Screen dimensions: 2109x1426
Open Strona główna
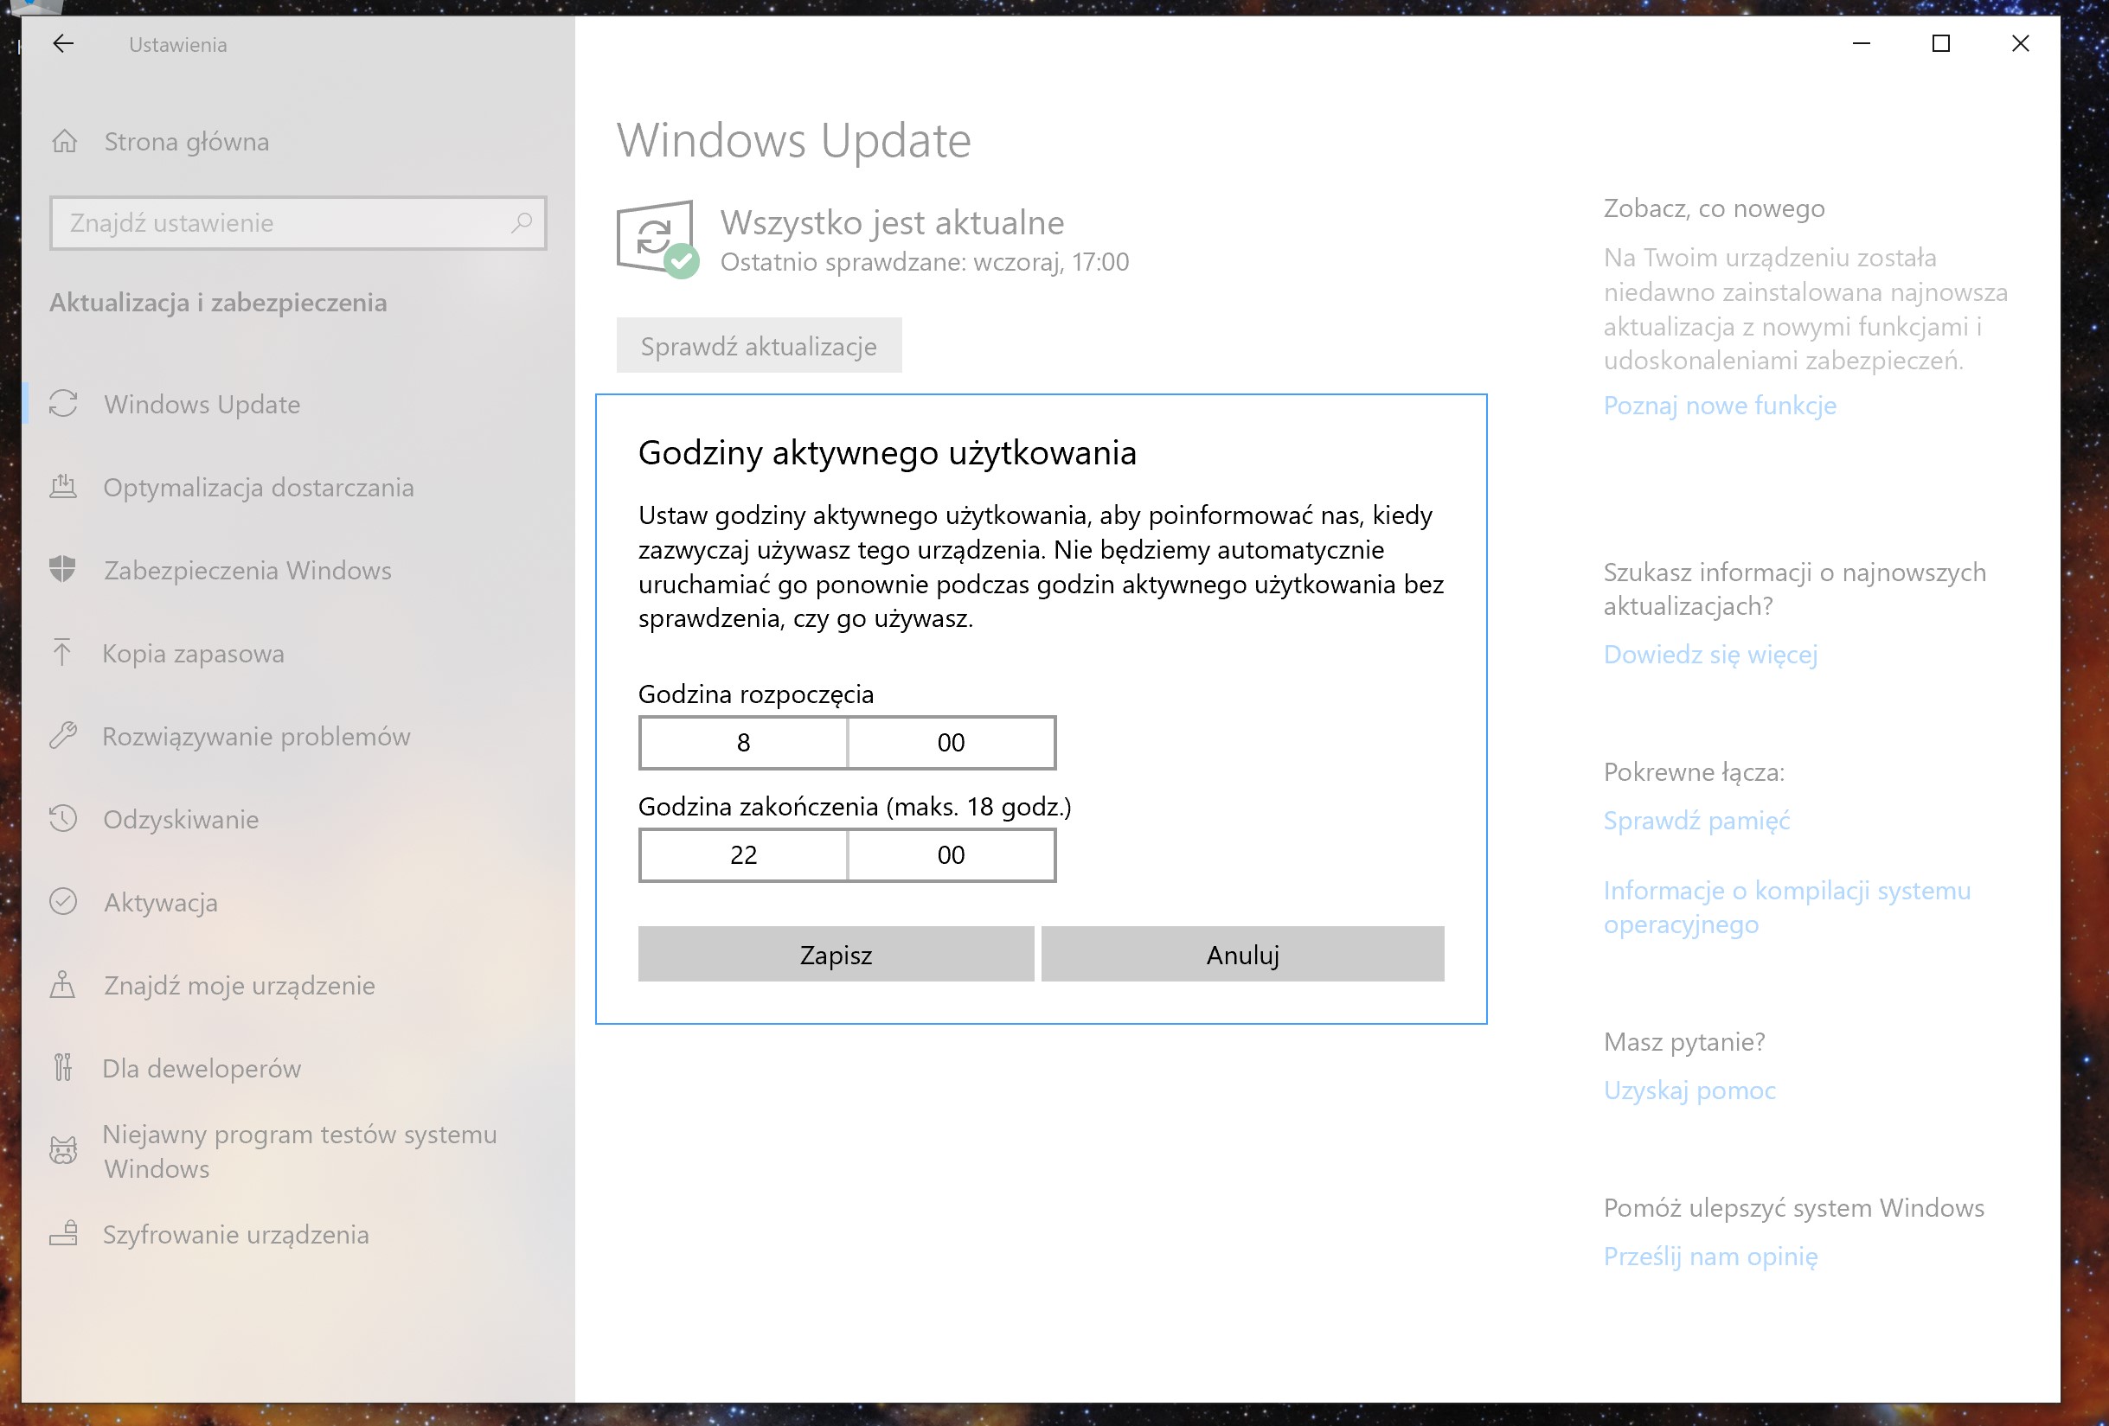click(298, 142)
